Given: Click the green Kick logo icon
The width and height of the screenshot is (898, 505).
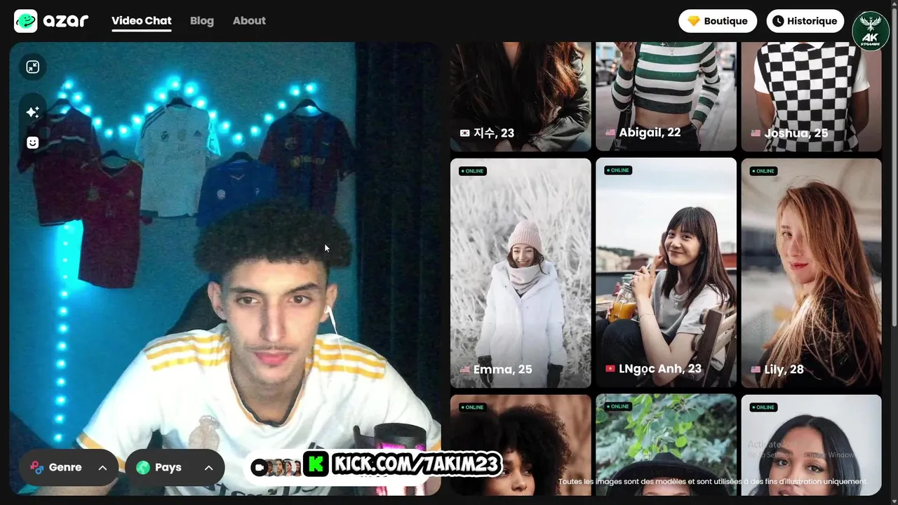Looking at the screenshot, I should point(316,464).
